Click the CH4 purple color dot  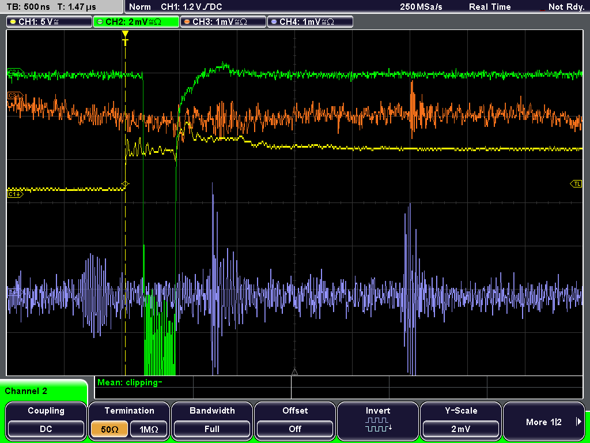pos(274,22)
